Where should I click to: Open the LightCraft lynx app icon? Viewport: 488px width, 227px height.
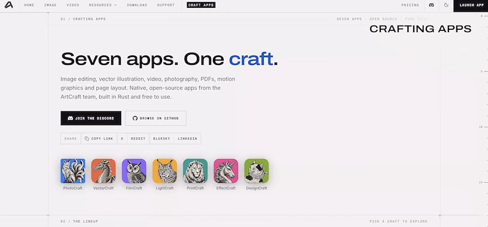pos(164,171)
